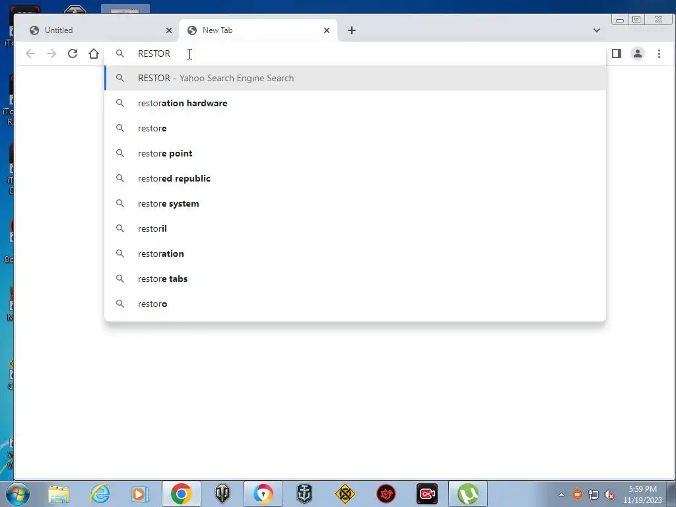
Task: Click the browser Forward arrow
Action: pyautogui.click(x=51, y=53)
